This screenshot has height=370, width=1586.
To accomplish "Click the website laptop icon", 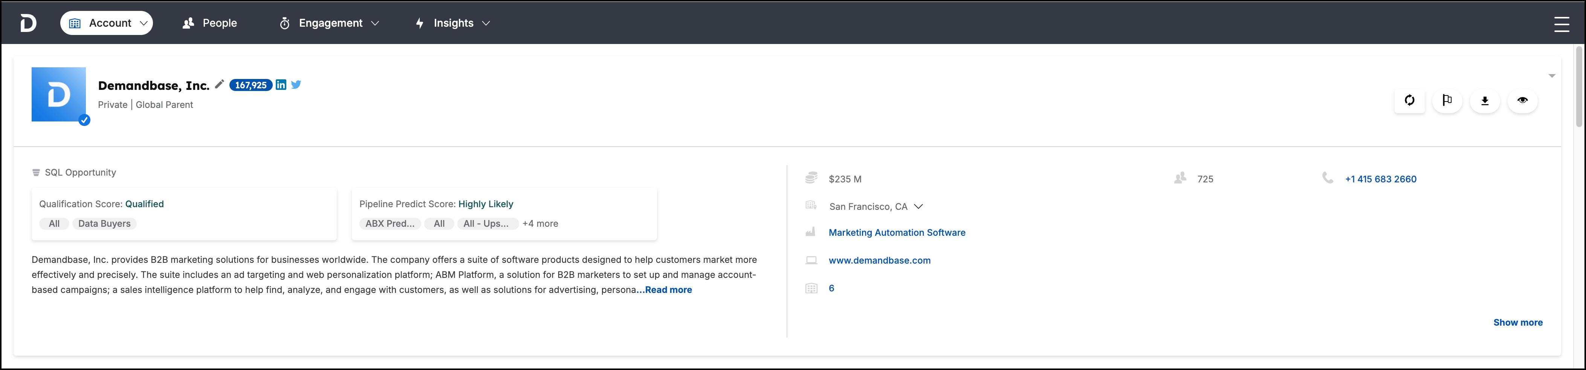I will point(811,261).
